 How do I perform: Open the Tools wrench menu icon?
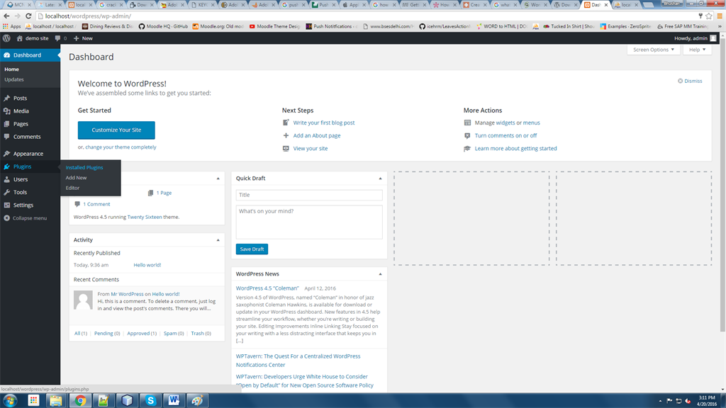[6, 192]
